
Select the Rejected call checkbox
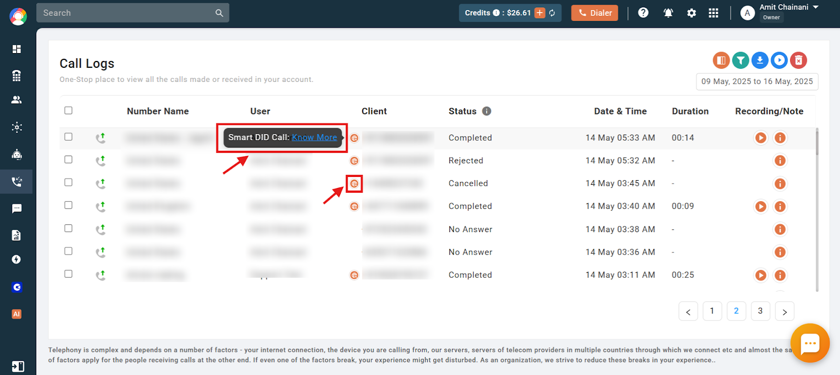click(x=68, y=159)
